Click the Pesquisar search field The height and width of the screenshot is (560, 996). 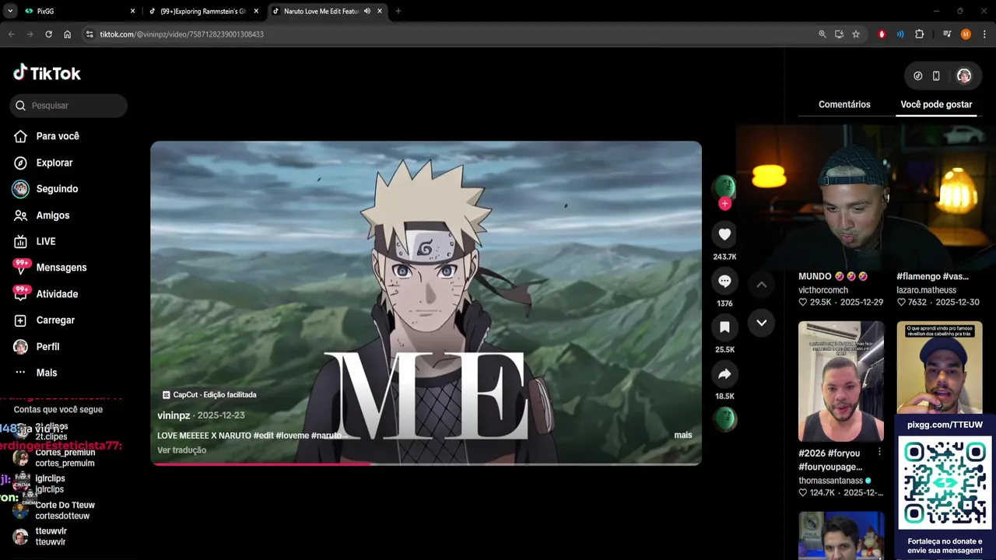[x=68, y=106]
